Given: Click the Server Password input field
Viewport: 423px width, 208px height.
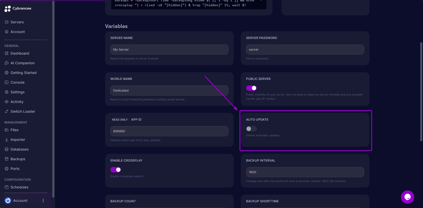Looking at the screenshot, I should click(305, 50).
